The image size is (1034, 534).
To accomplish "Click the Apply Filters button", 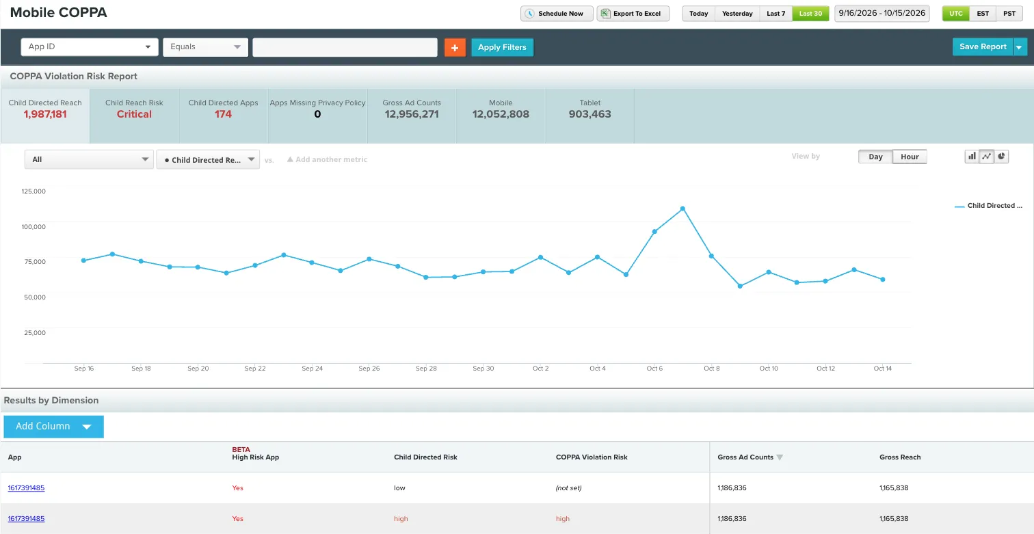I will 502,47.
